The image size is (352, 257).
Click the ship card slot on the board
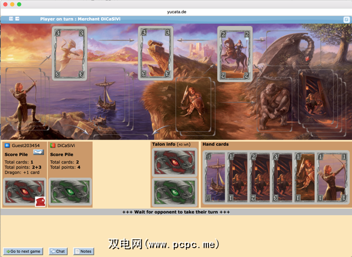[107, 96]
